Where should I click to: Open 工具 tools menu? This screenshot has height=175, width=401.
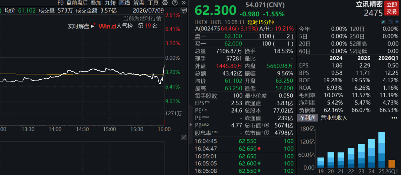153,3
